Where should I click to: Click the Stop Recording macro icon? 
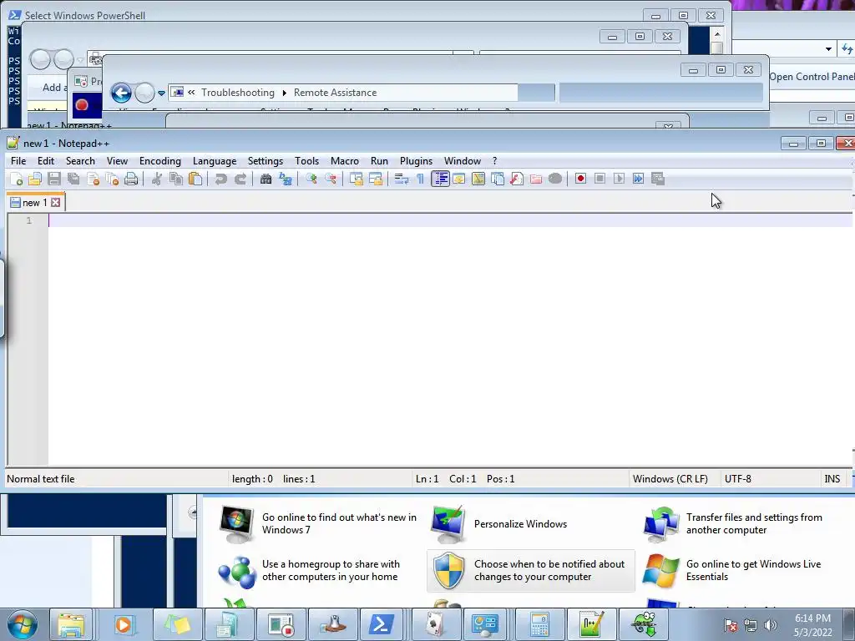(600, 179)
